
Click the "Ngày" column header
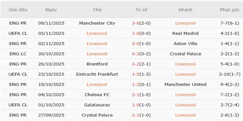[51, 10]
